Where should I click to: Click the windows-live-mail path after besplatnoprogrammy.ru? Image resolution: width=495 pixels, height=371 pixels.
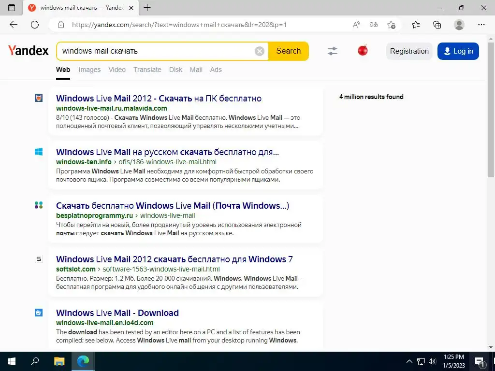coord(168,215)
